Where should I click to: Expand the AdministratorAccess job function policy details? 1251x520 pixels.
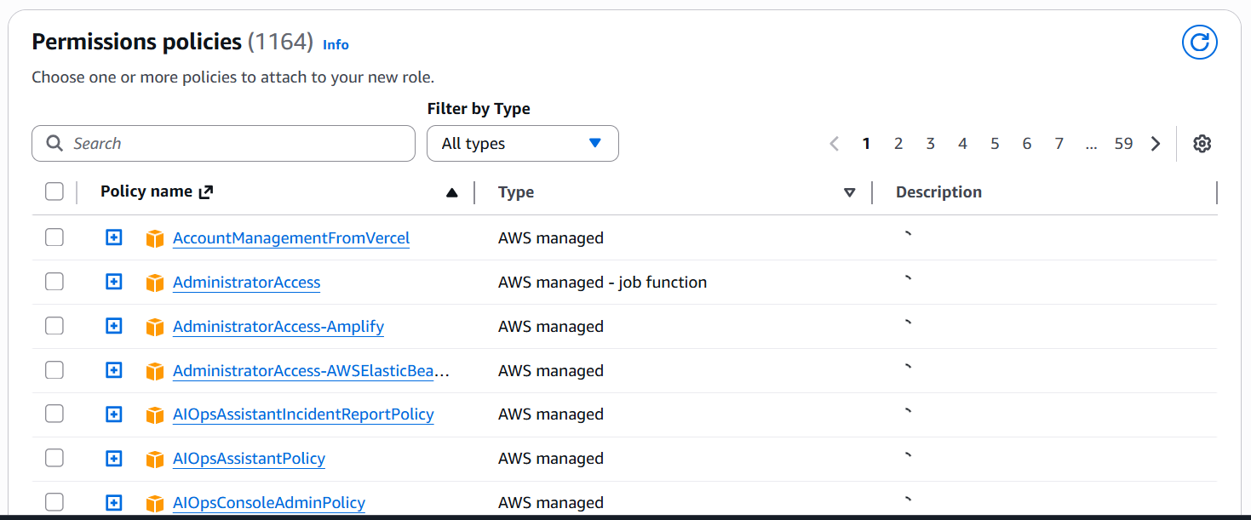(x=114, y=282)
